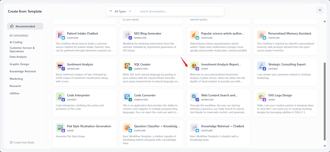Click the filter icon beside All Types
This screenshot has height=152, width=330.
[111, 11]
